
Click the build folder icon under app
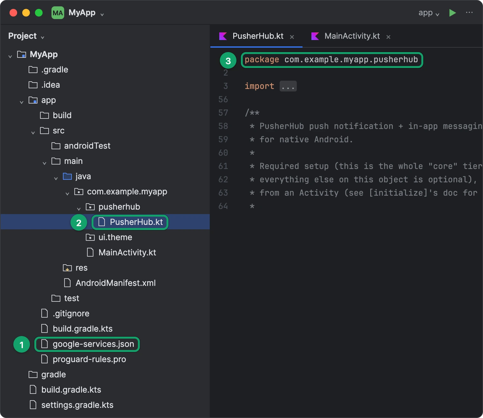44,115
